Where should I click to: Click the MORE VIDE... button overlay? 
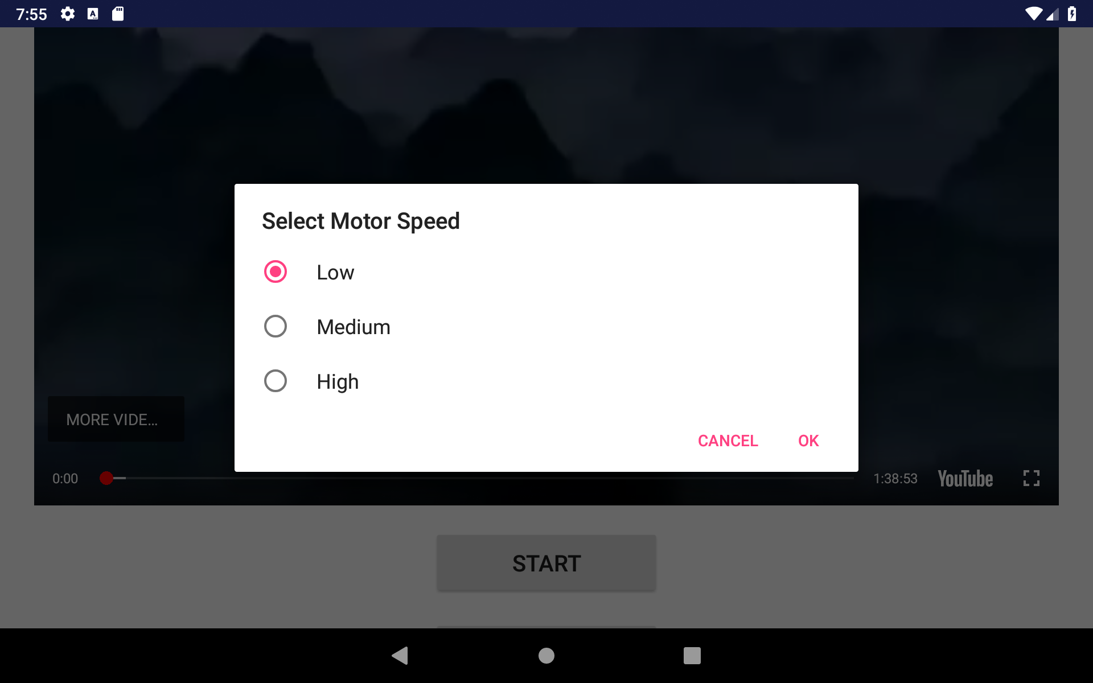tap(113, 419)
